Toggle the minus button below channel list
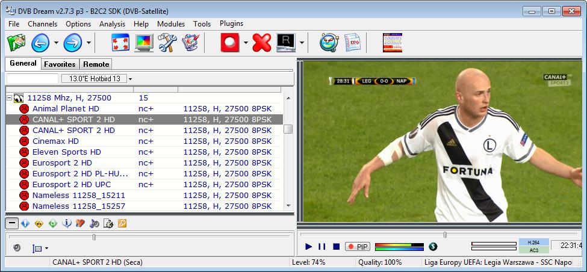The image size is (587, 272). [x=12, y=224]
